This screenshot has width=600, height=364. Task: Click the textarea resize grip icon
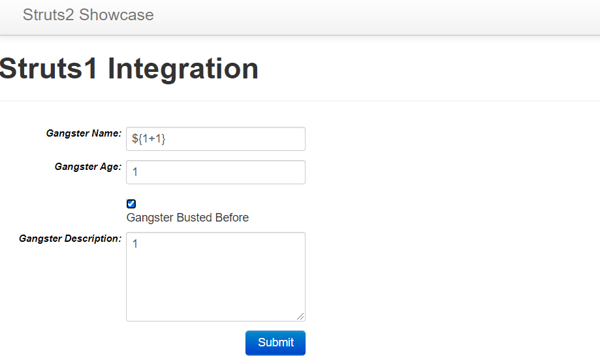click(300, 316)
